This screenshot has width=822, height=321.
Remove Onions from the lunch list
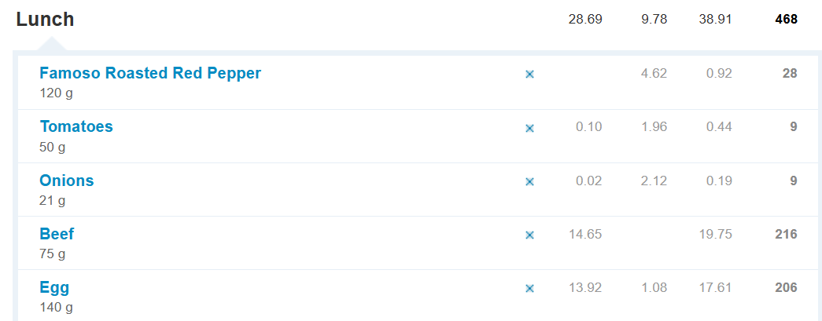point(529,181)
